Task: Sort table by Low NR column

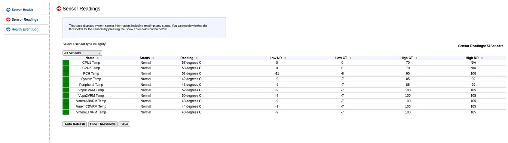Action: (276, 58)
